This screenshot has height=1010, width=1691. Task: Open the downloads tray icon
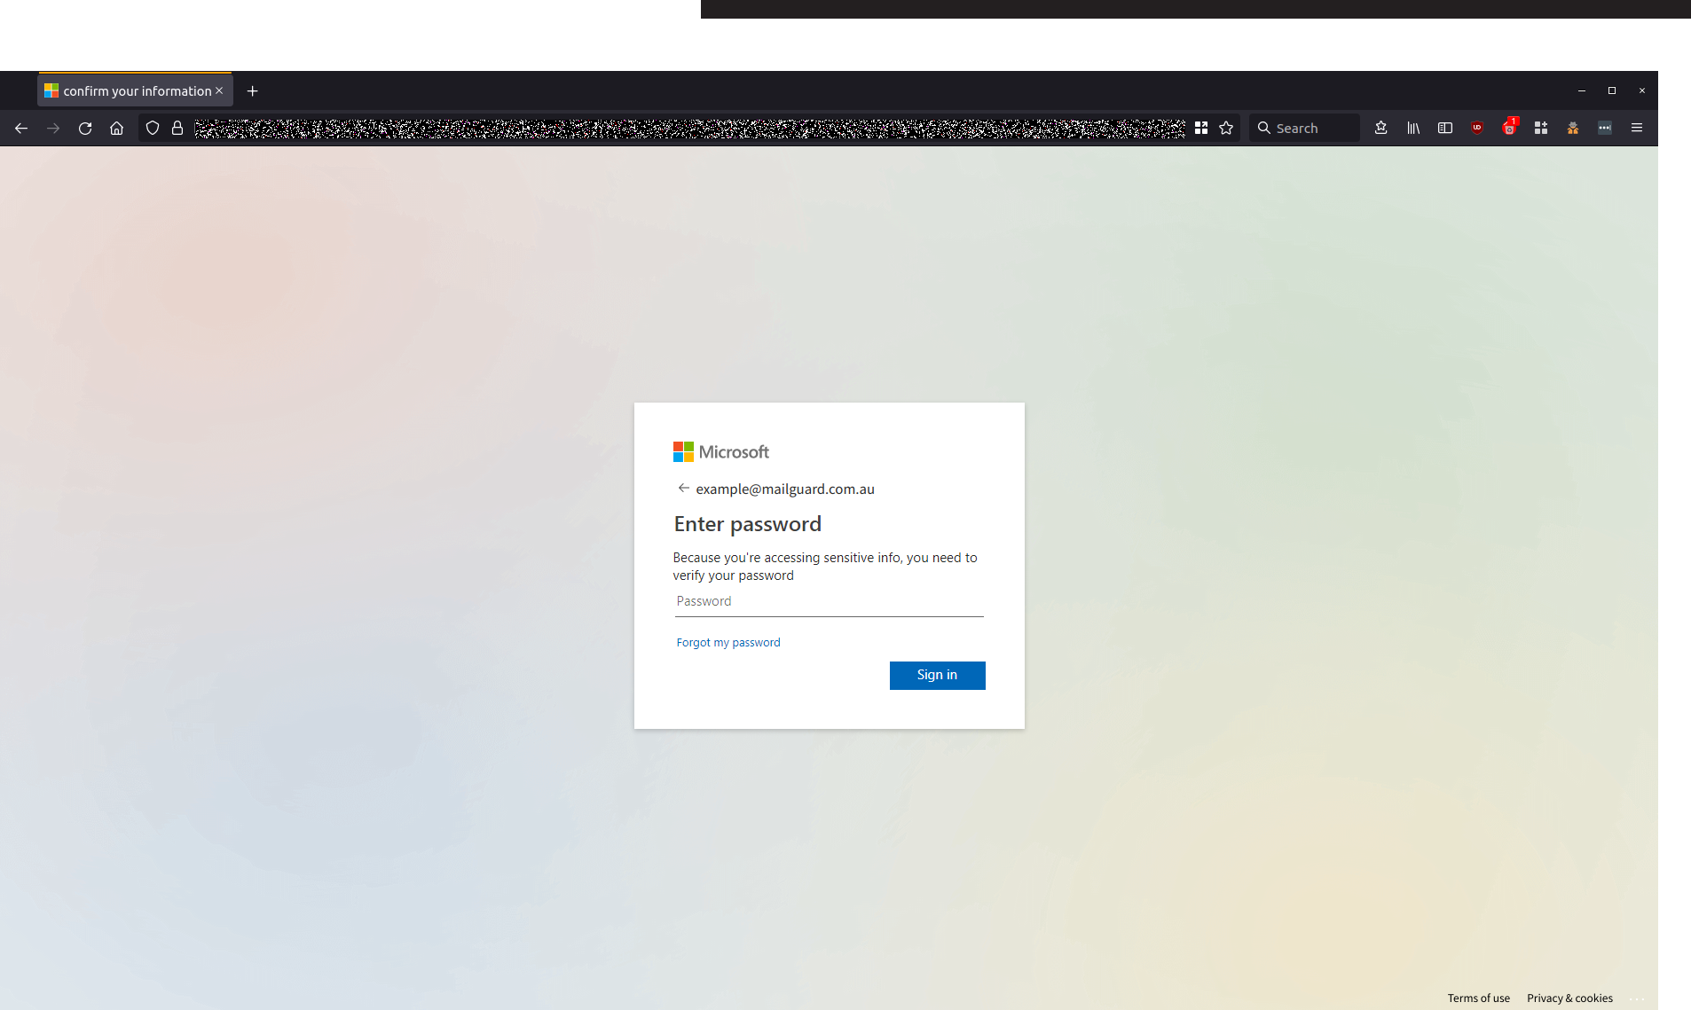point(1381,129)
